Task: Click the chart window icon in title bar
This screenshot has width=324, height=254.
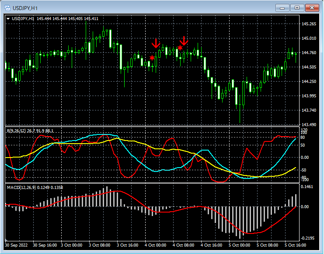Action: coord(7,8)
